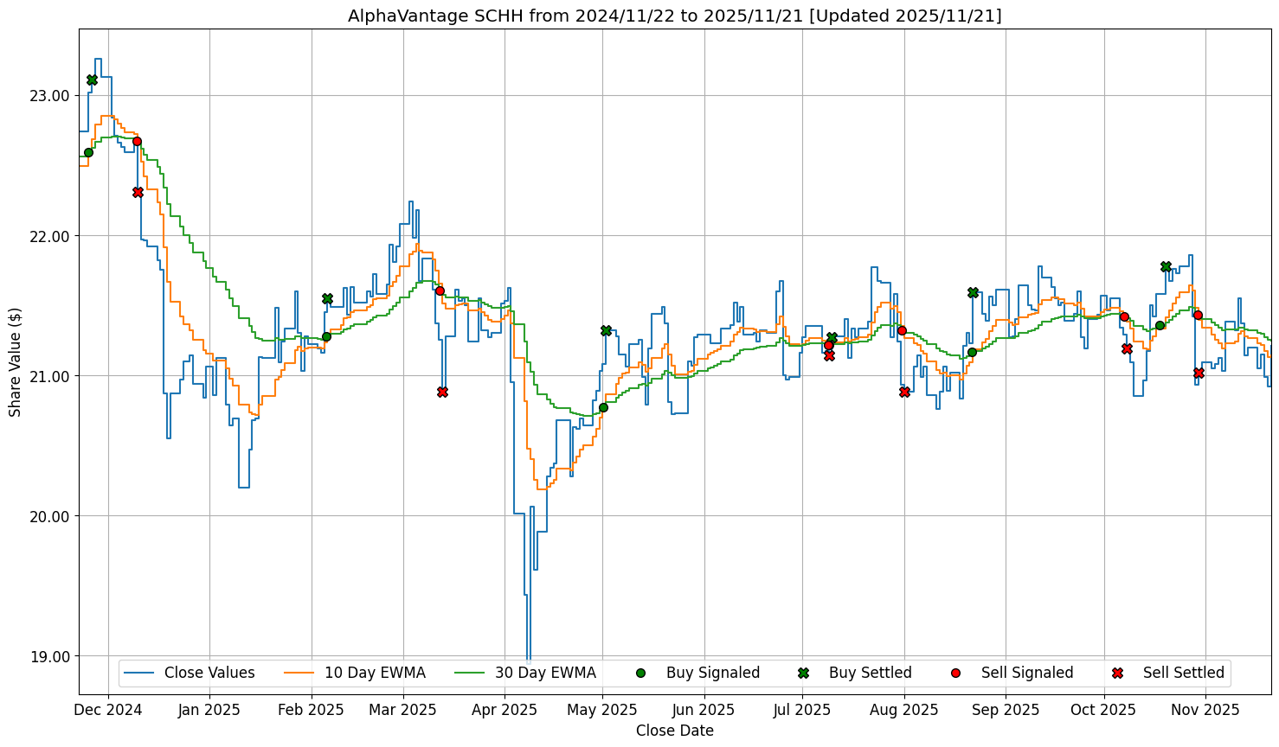Click the Sell Settled marker in mid-March 2025

click(442, 392)
